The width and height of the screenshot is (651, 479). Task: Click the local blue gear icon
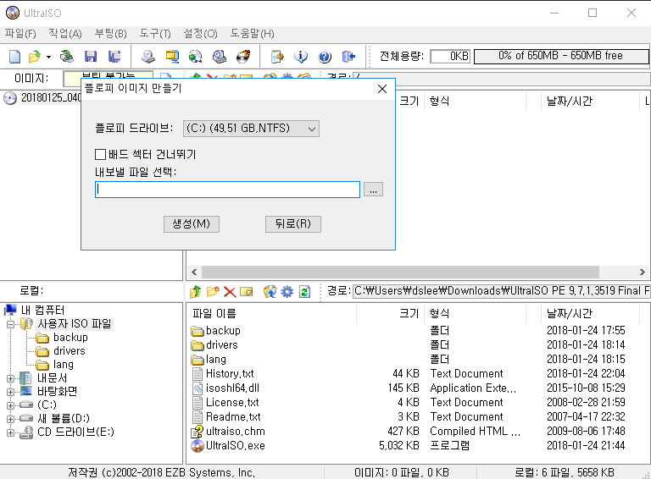pyautogui.click(x=287, y=292)
